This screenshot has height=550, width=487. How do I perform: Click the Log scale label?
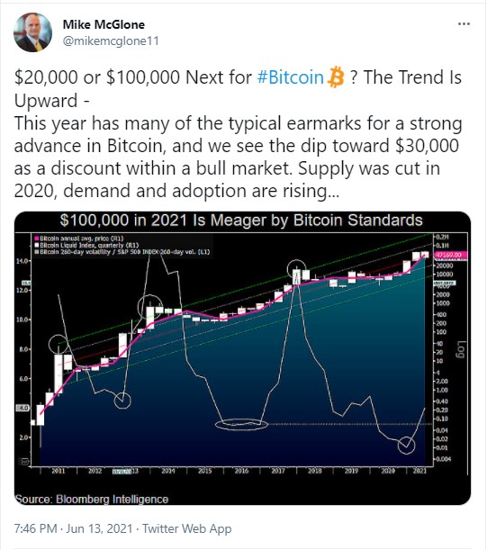click(461, 349)
